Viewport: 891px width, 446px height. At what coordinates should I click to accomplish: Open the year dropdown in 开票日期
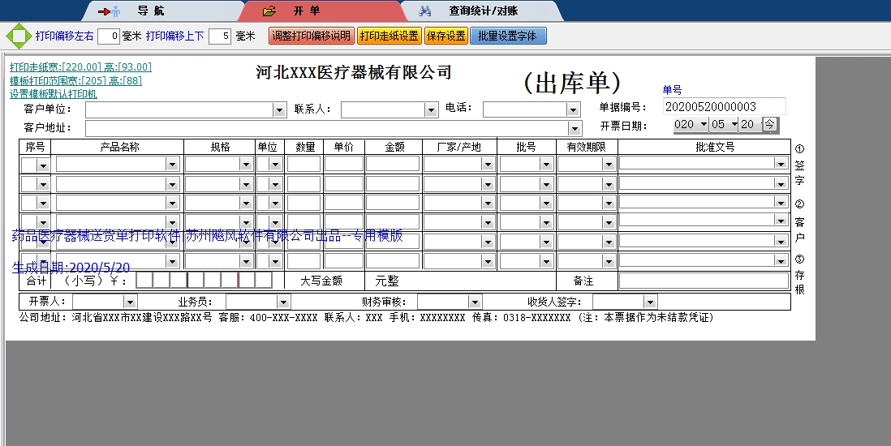[701, 125]
